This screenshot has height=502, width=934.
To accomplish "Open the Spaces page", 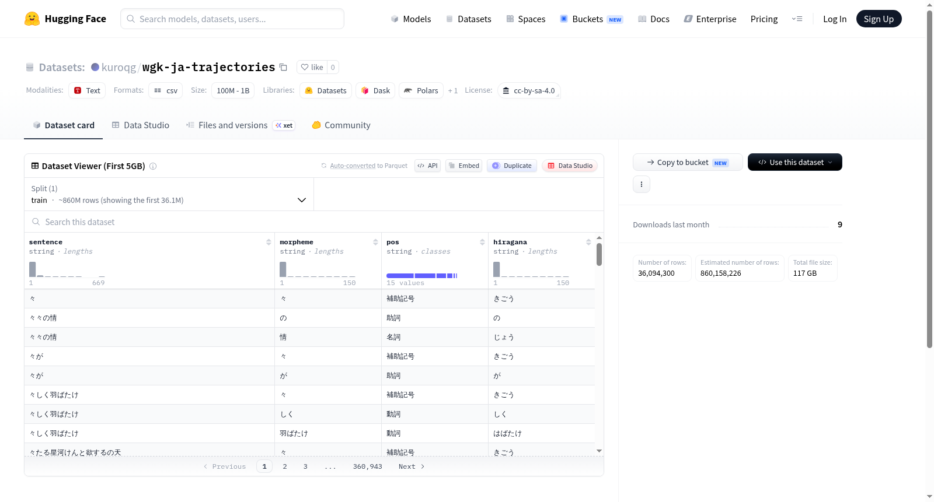I will (x=525, y=19).
